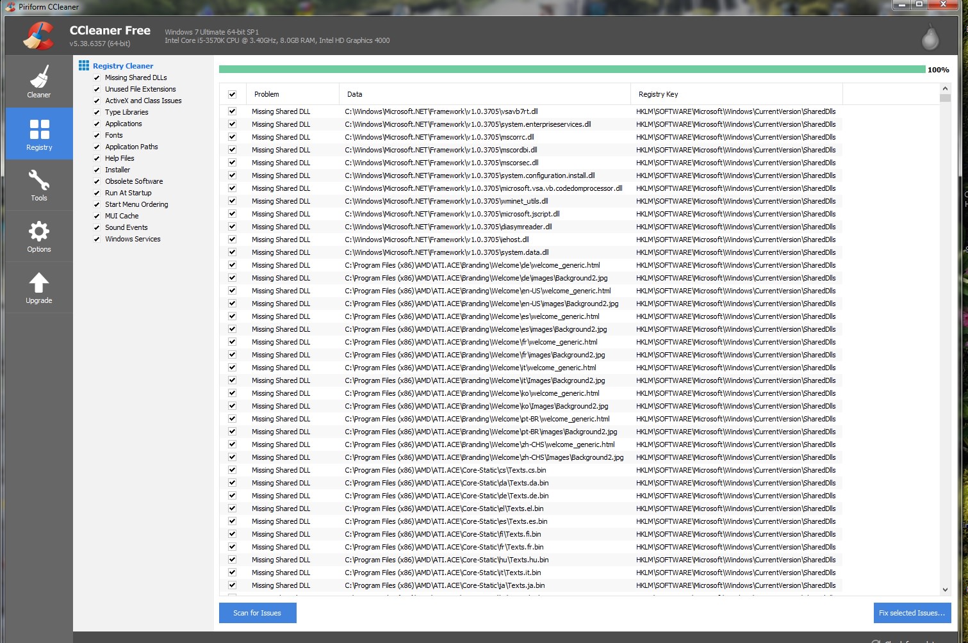Click the results scrollbar down arrow

[x=945, y=590]
